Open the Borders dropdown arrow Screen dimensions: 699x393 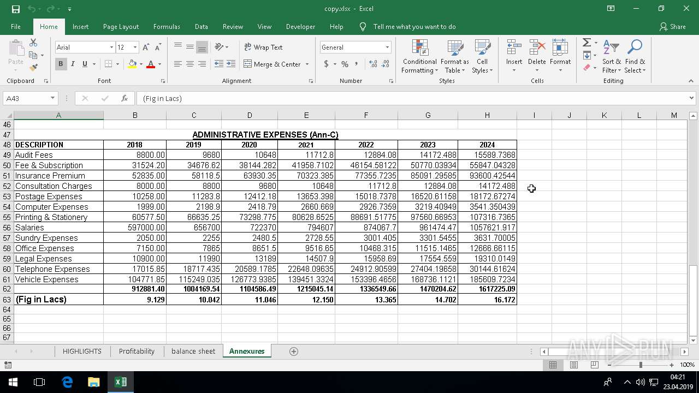118,64
